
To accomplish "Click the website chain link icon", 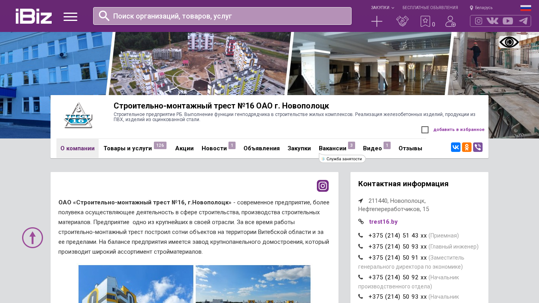I will [x=361, y=222].
